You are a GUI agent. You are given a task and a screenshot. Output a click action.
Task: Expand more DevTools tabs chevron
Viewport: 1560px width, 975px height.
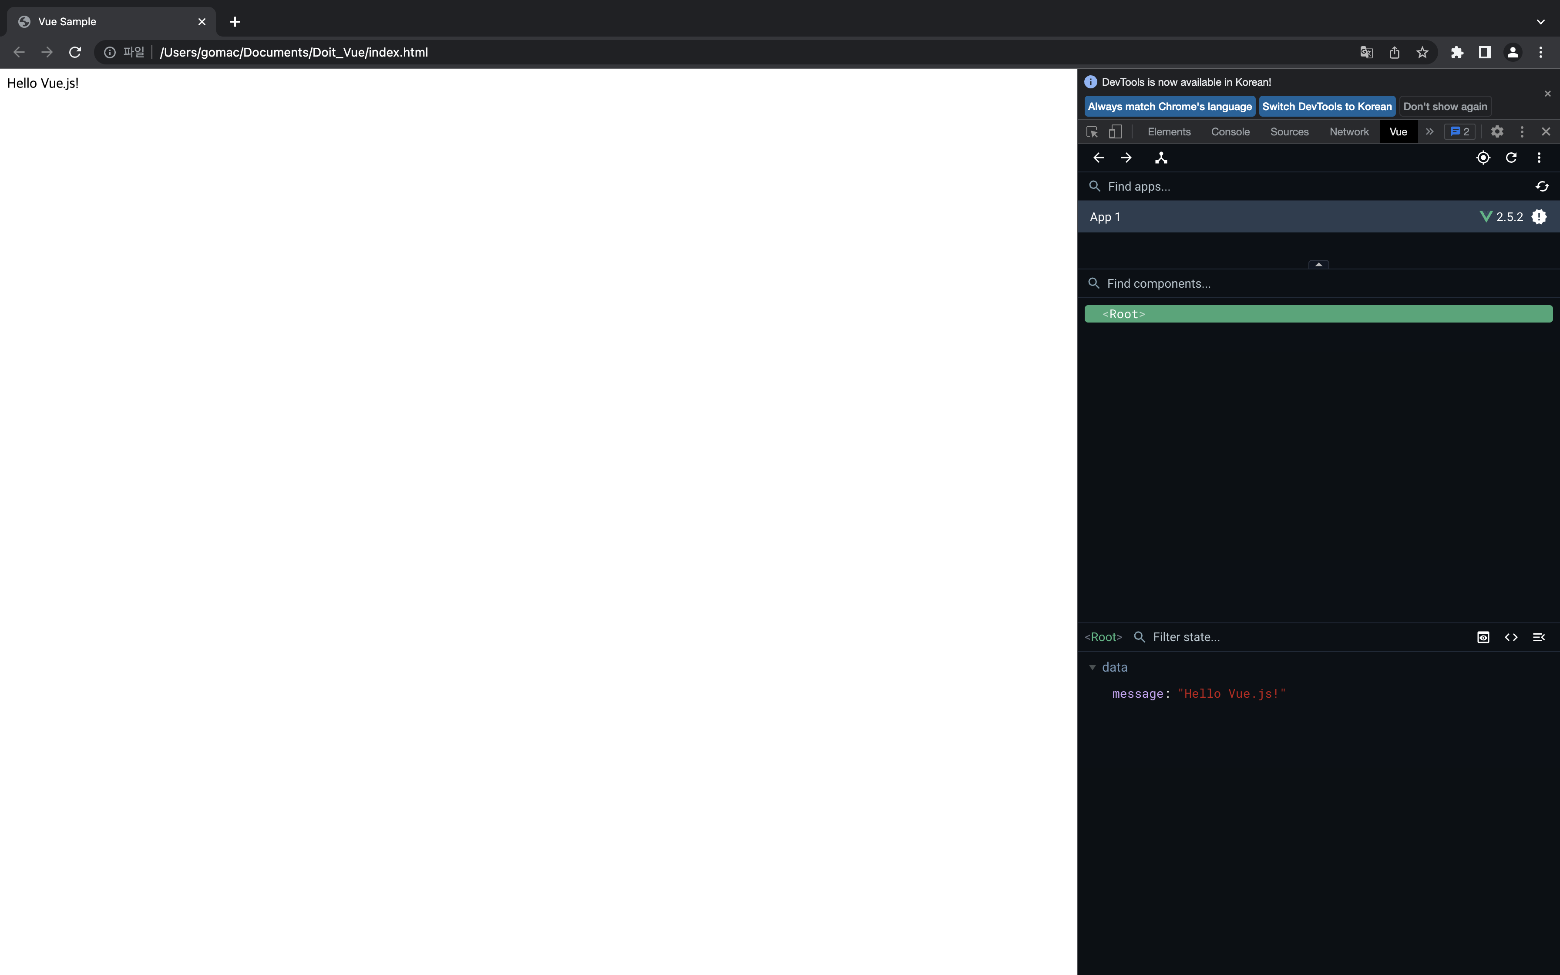click(x=1429, y=131)
